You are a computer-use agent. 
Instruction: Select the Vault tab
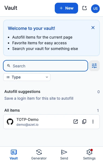point(14,155)
